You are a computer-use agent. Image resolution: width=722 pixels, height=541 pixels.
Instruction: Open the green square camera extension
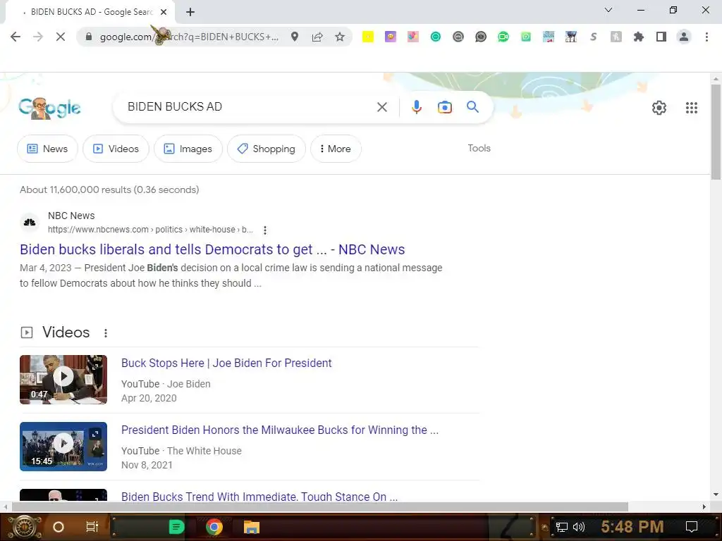pos(526,37)
